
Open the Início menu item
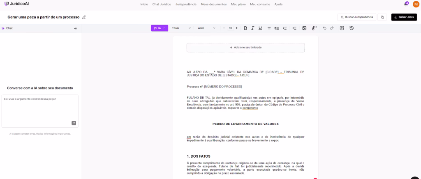(144, 4)
